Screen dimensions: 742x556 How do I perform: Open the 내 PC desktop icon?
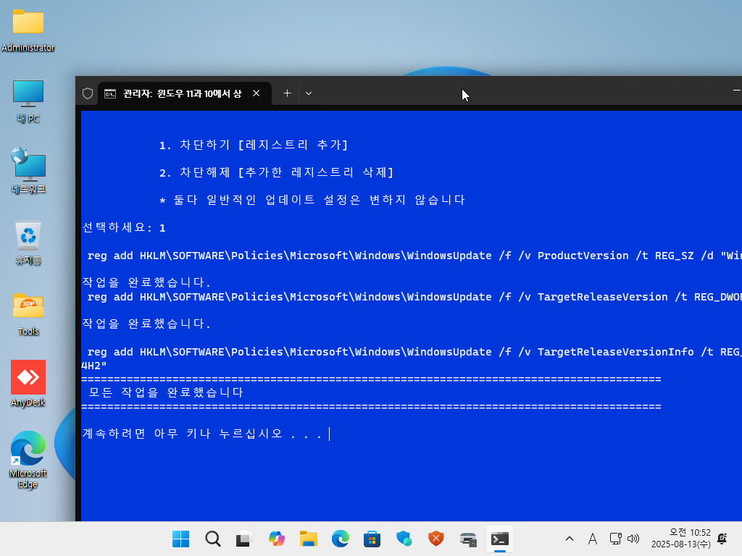28,101
